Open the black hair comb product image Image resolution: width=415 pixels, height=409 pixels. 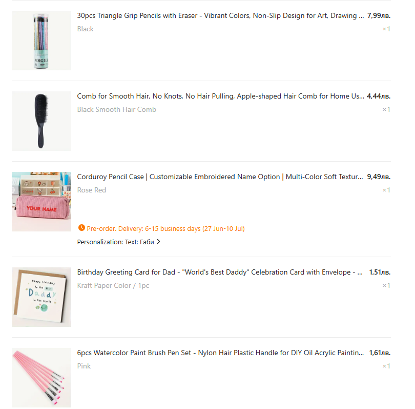(x=42, y=121)
